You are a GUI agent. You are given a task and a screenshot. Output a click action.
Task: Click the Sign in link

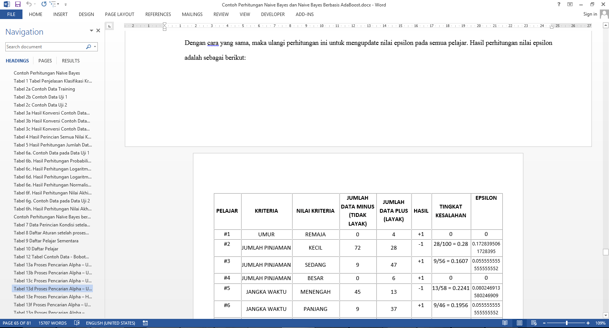click(590, 14)
